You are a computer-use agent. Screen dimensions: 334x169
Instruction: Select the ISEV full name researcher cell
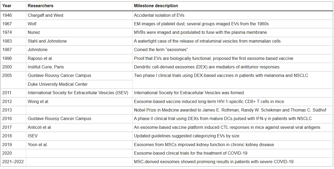78,93
